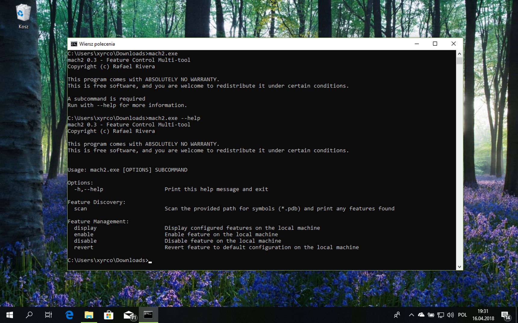Click the console scrollbar up arrow
Viewport: 518px width, 323px height.
(459, 53)
